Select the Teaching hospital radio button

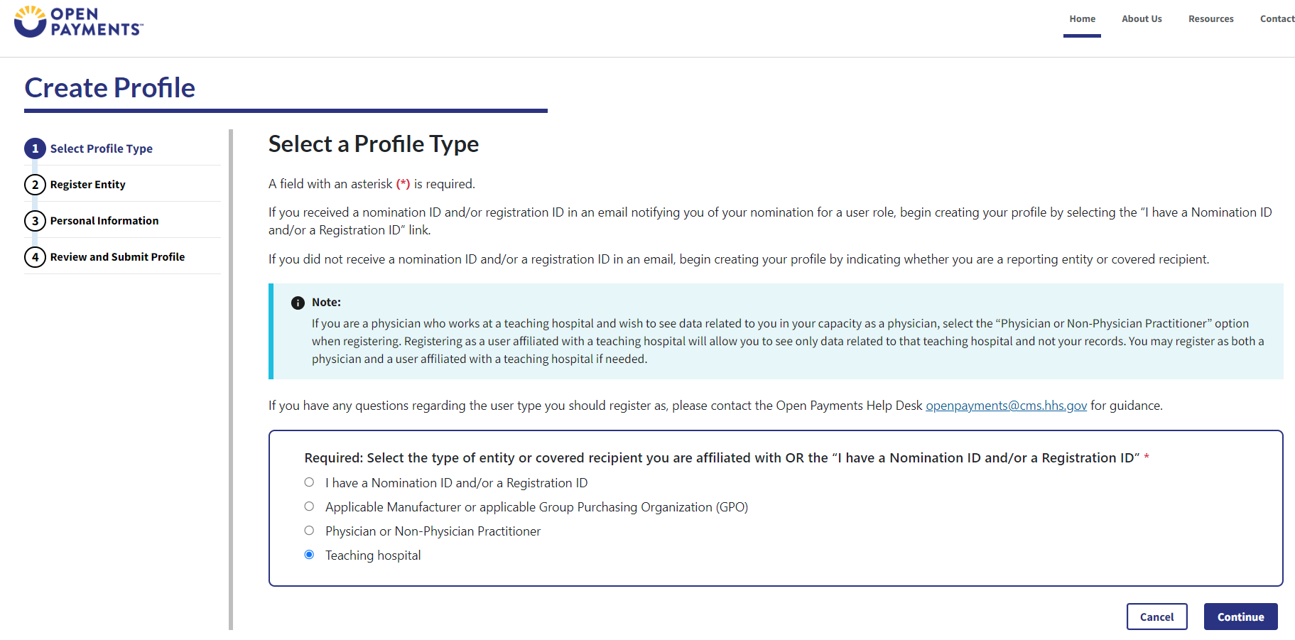click(309, 555)
